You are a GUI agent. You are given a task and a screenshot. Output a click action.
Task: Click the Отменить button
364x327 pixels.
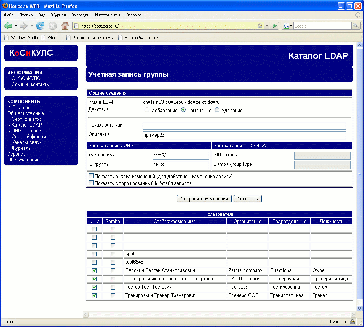point(248,199)
